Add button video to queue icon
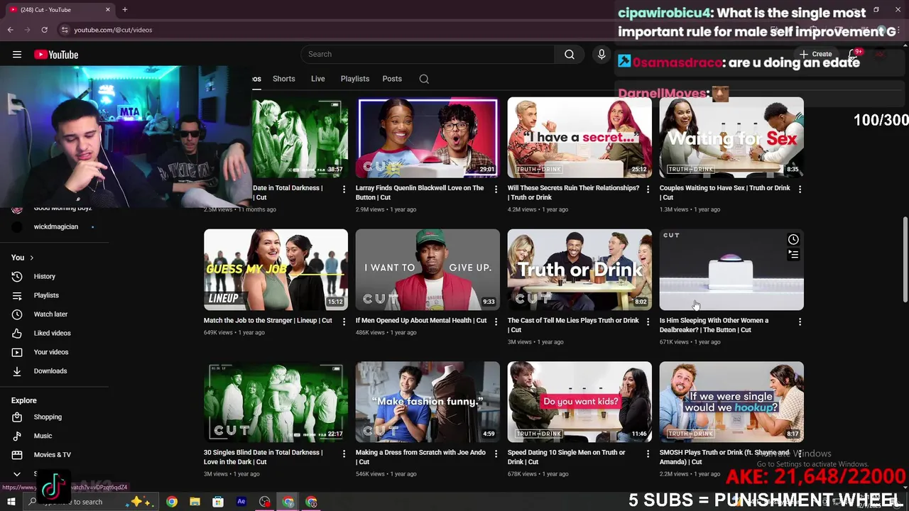 (x=793, y=255)
